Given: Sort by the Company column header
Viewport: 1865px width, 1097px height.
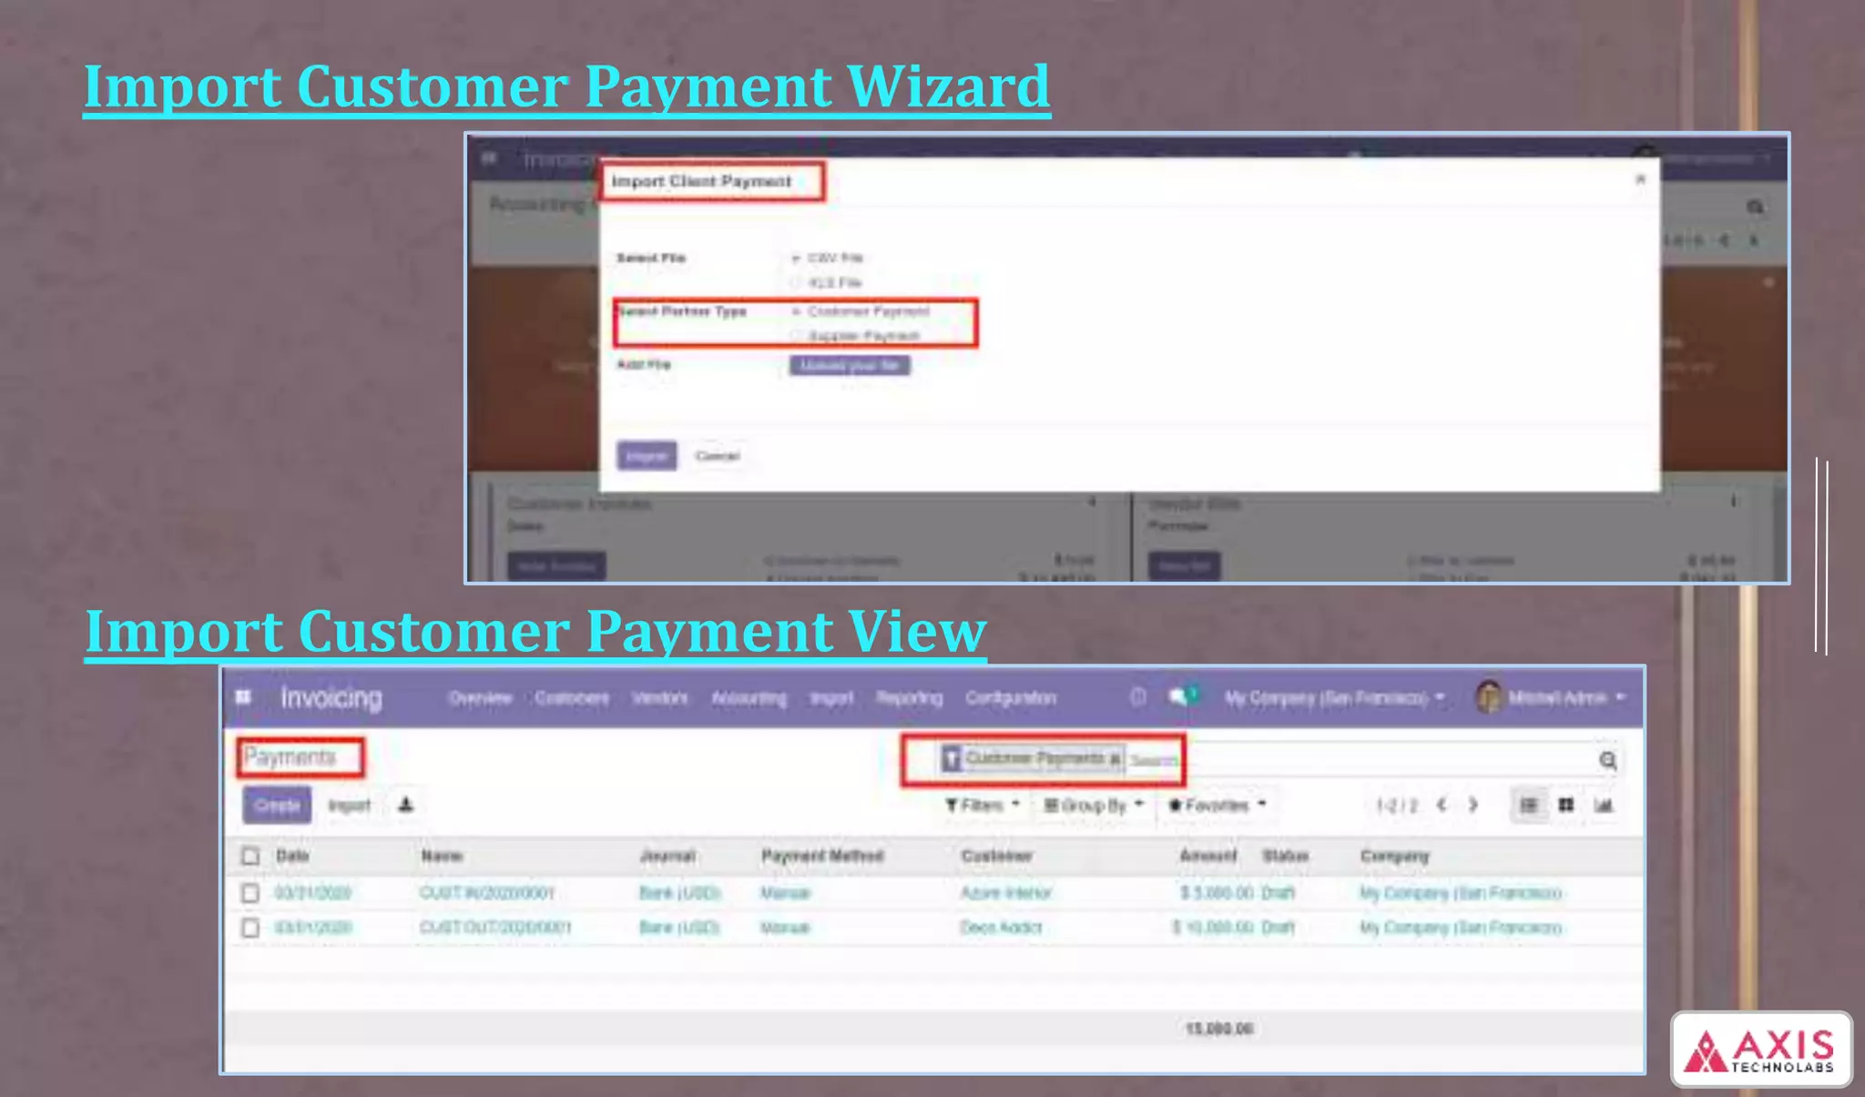Looking at the screenshot, I should 1394,856.
